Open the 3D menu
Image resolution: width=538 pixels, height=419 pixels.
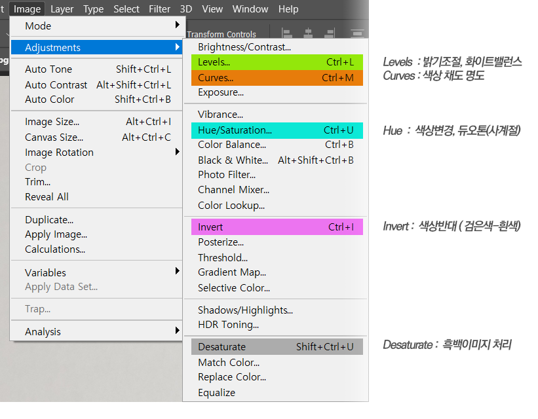click(186, 9)
